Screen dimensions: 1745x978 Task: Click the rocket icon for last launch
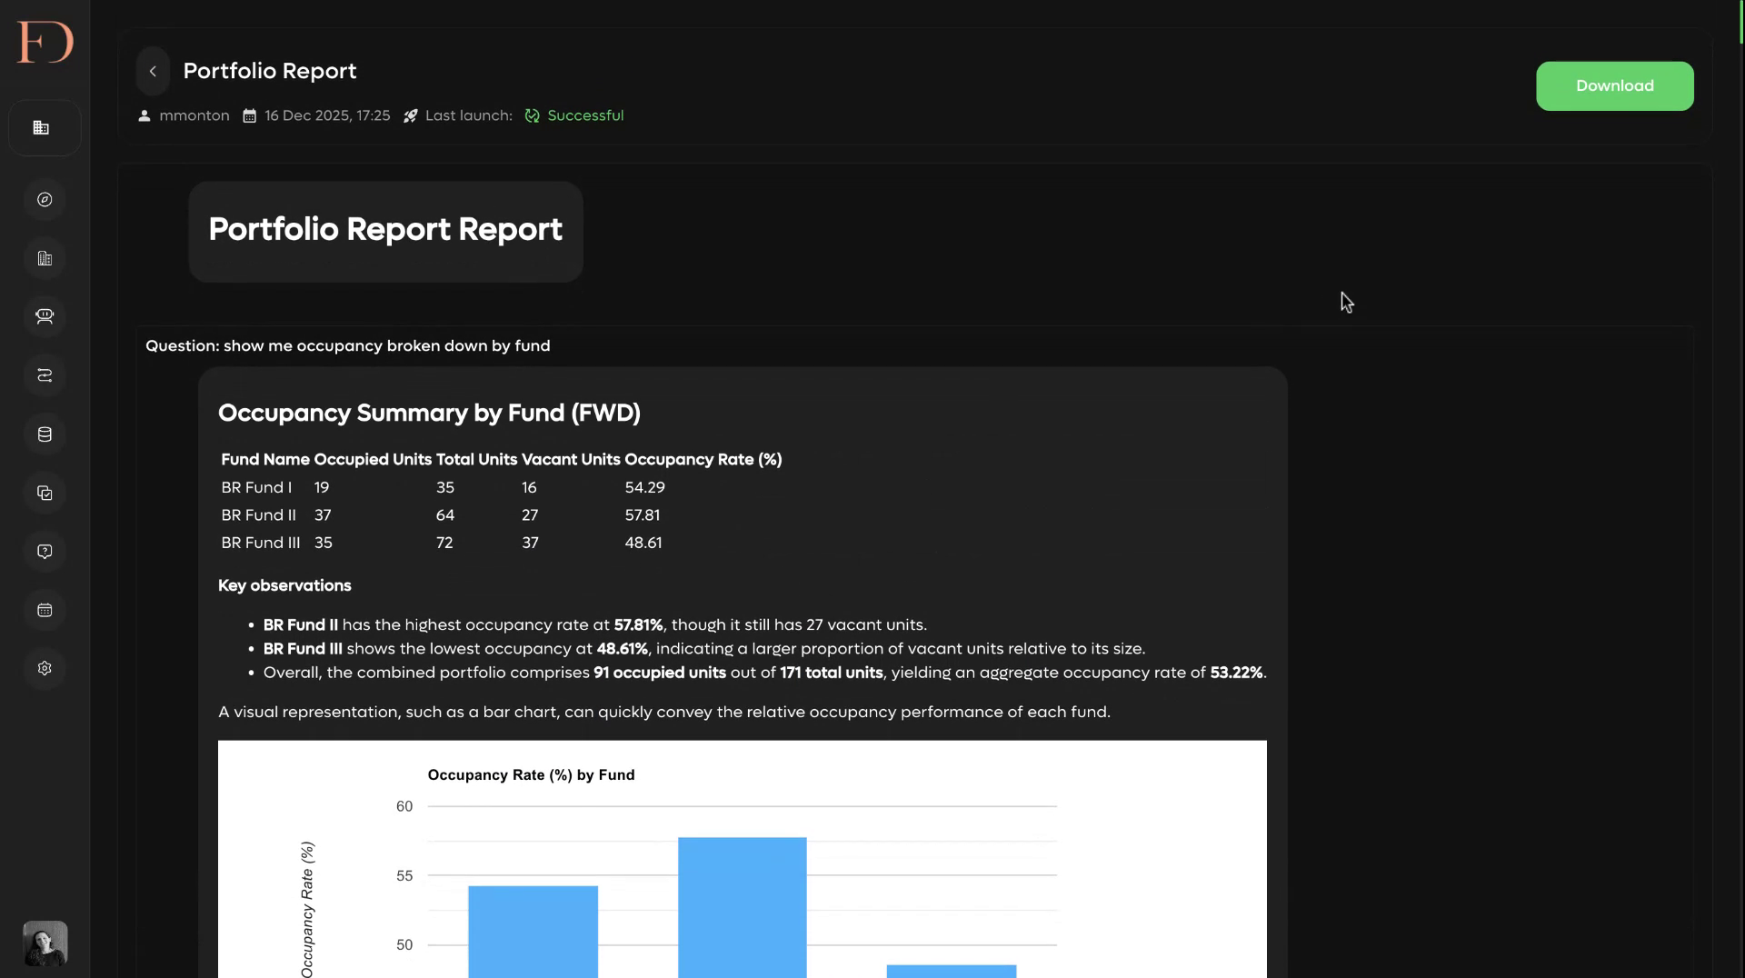tap(411, 116)
